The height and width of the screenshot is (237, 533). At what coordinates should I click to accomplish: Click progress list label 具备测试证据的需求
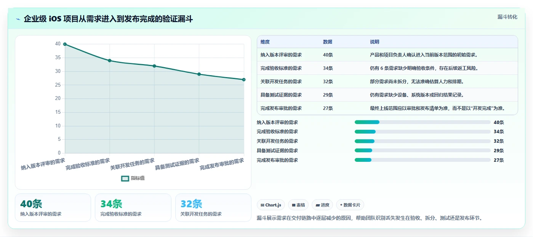[277, 151]
